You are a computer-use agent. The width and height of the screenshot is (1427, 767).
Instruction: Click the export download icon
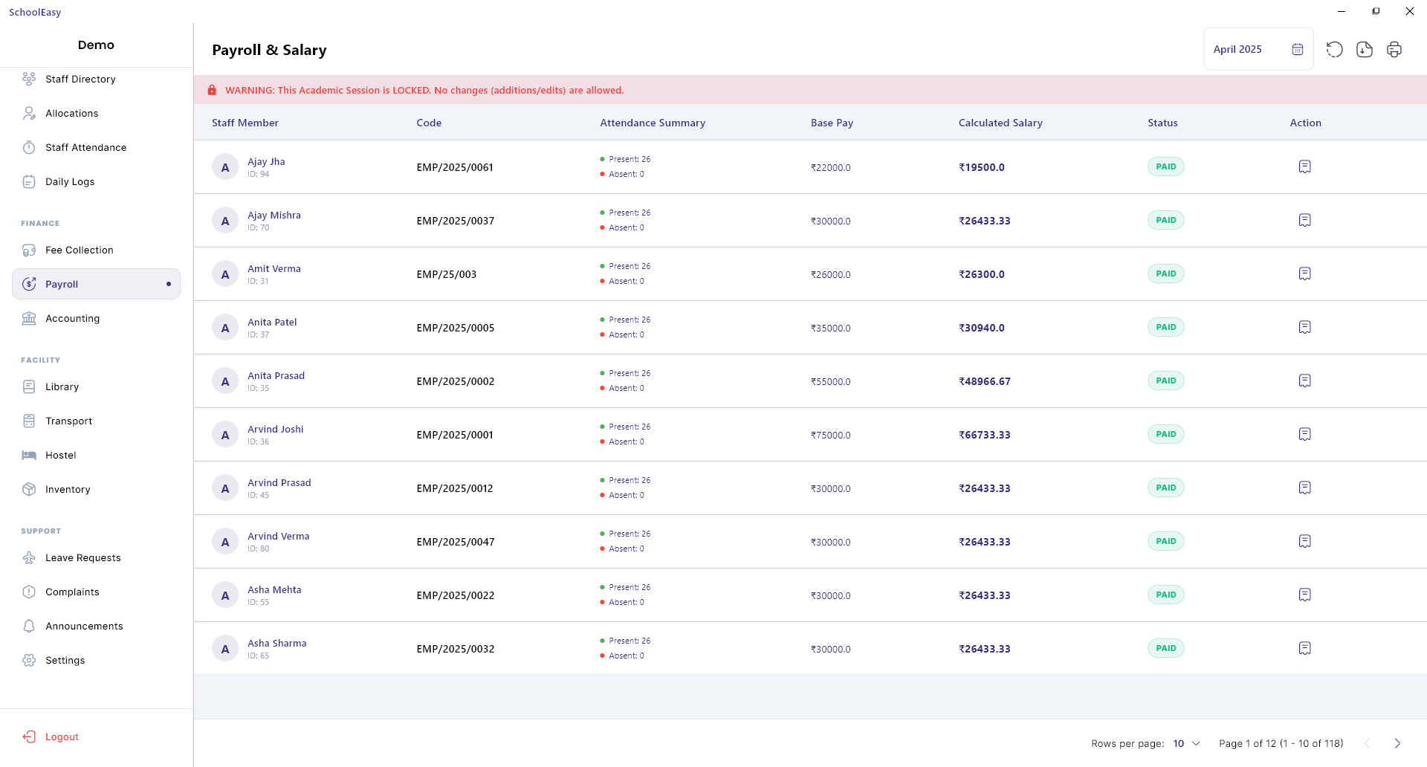(1365, 49)
